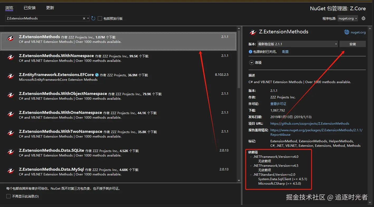374x207 pixels.
Task: Switch to the 更新 tab
Action: (x=50, y=8)
